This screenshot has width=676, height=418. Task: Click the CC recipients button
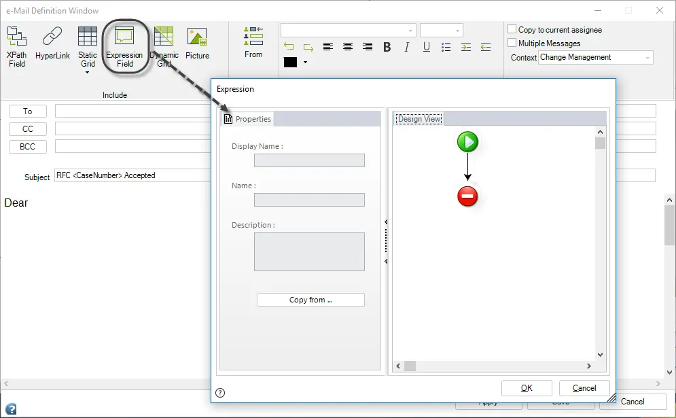coord(28,129)
